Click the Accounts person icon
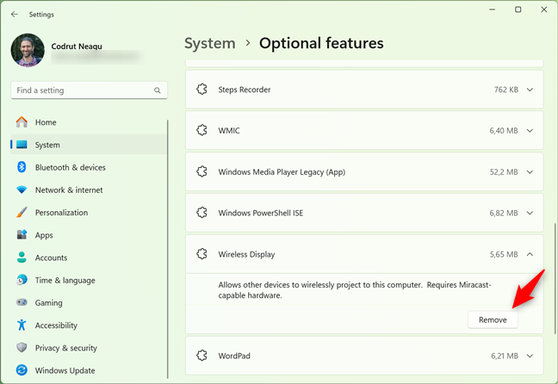Viewport: 558px width, 384px height. (22, 257)
